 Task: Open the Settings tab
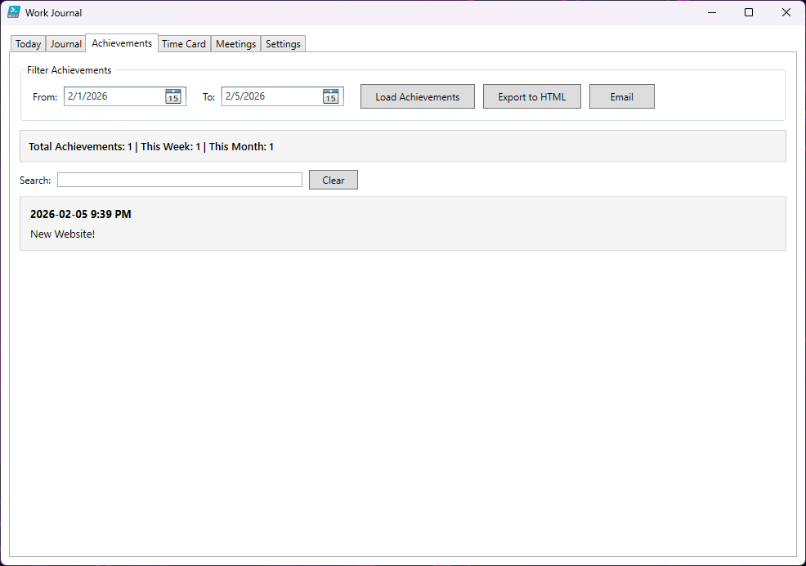click(x=283, y=44)
